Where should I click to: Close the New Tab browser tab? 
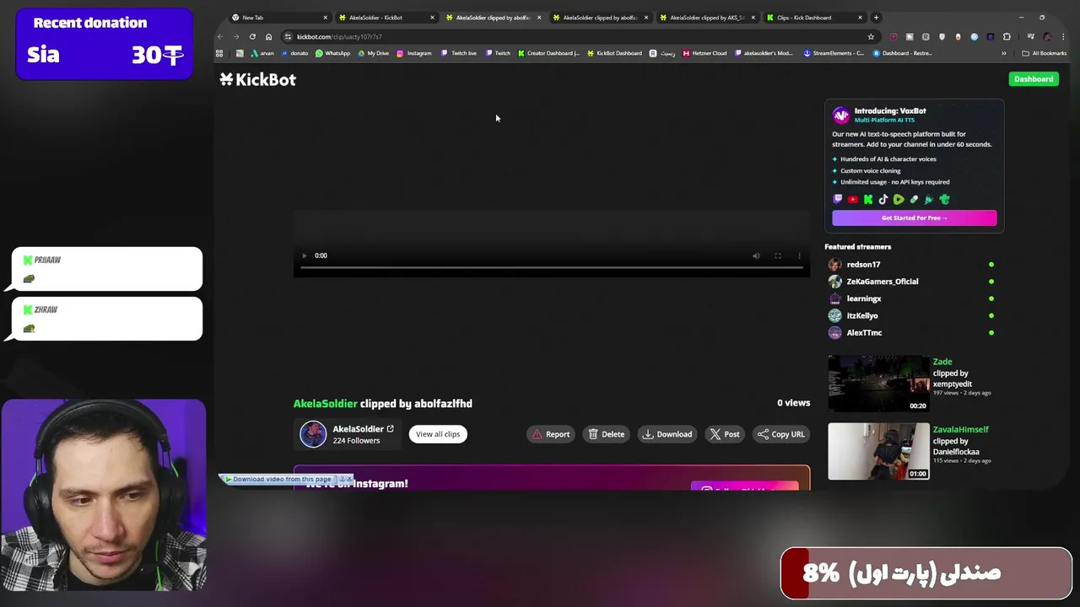tap(325, 18)
